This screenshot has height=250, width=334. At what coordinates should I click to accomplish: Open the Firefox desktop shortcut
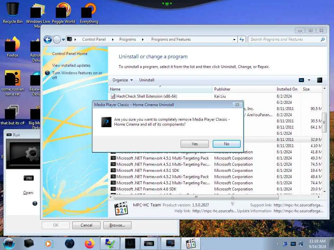click(x=13, y=47)
